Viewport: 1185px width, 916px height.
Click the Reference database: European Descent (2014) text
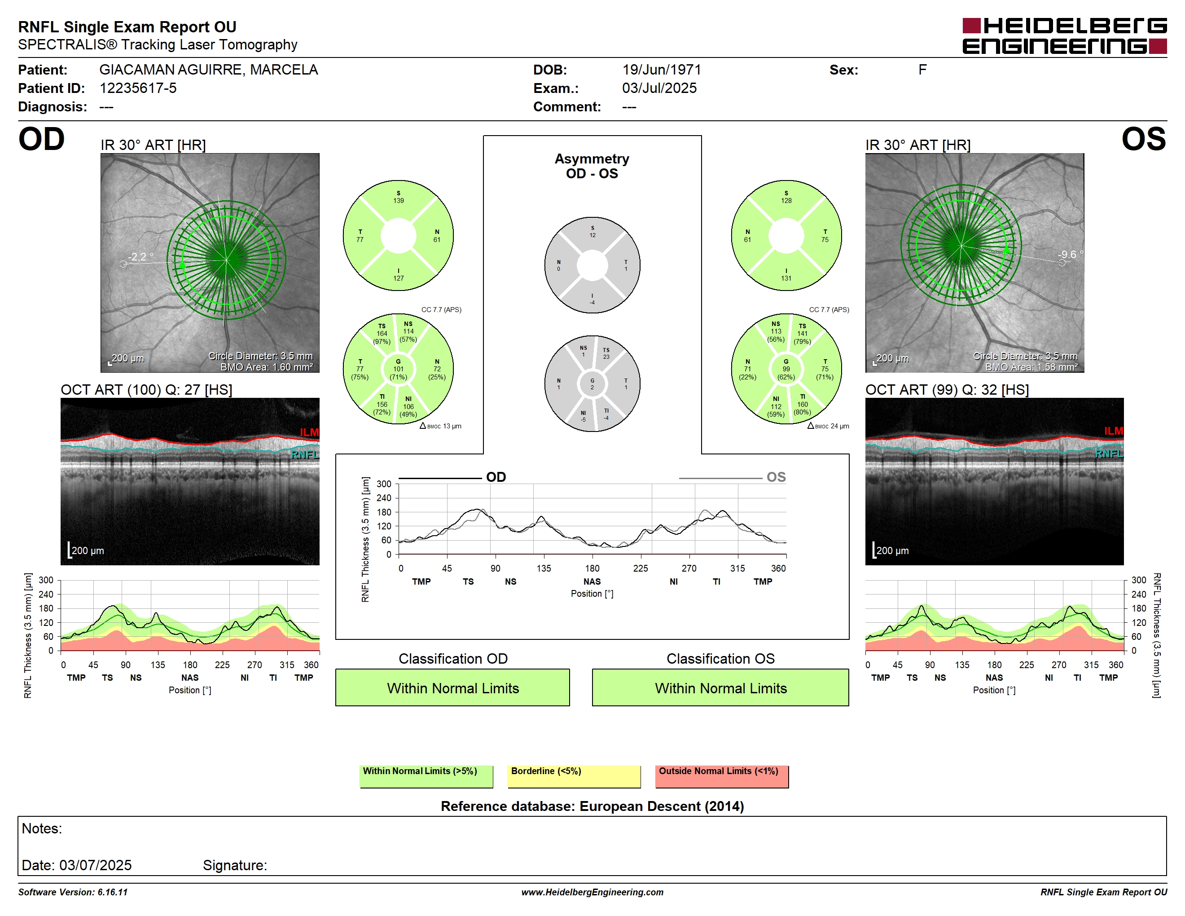point(592,806)
